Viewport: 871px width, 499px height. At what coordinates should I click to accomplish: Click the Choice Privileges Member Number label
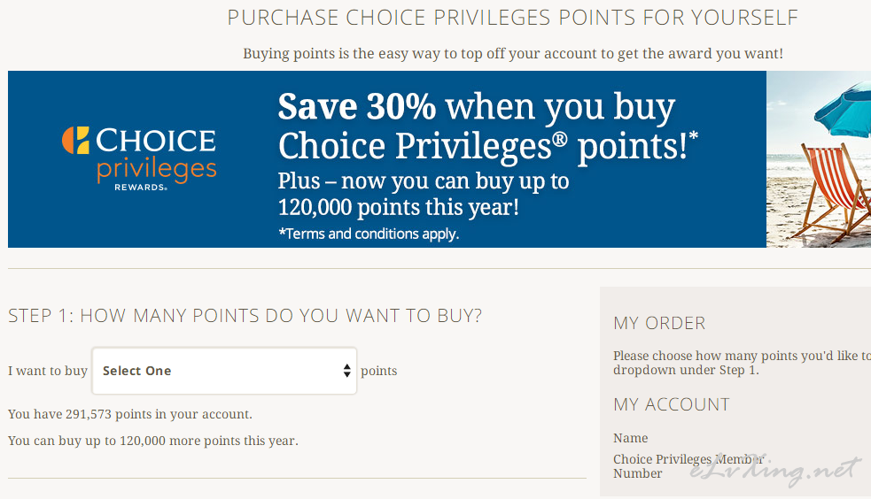[688, 466]
